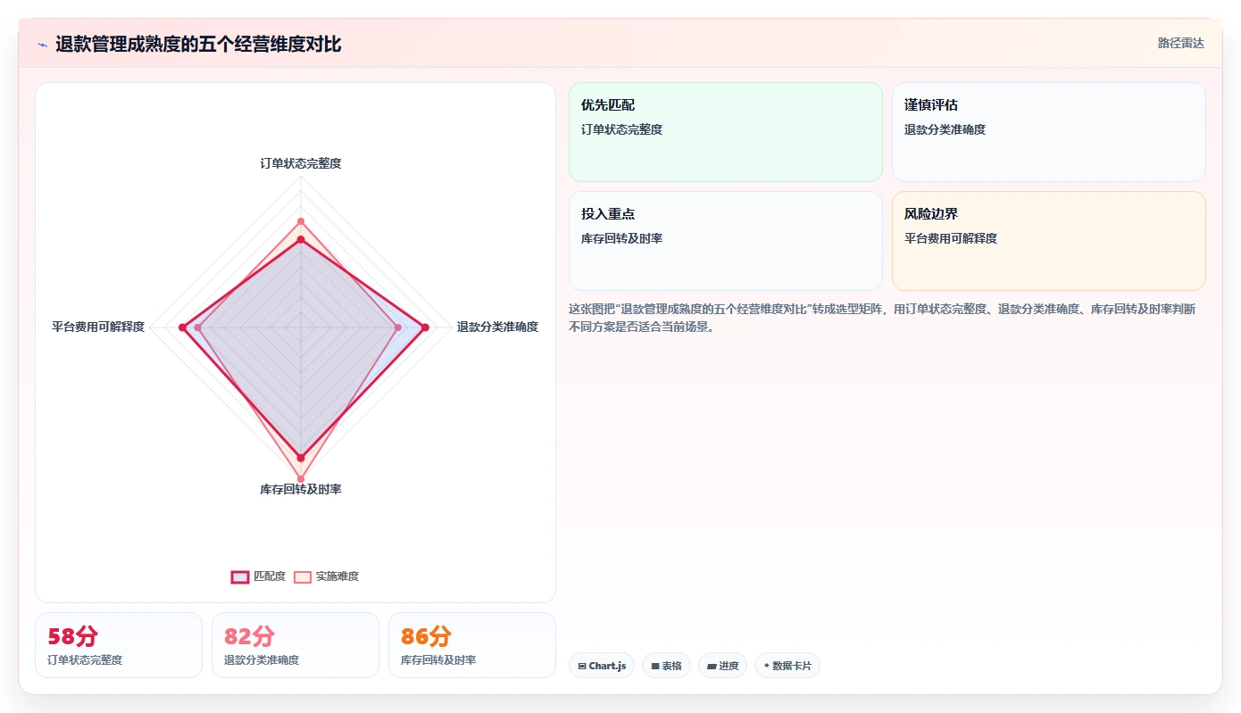Click the 平台费用可解释度 radar axis label

[x=98, y=327]
